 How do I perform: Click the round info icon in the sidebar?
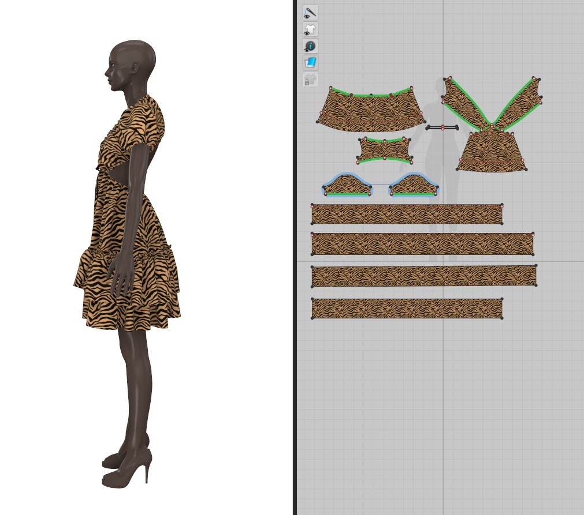309,46
